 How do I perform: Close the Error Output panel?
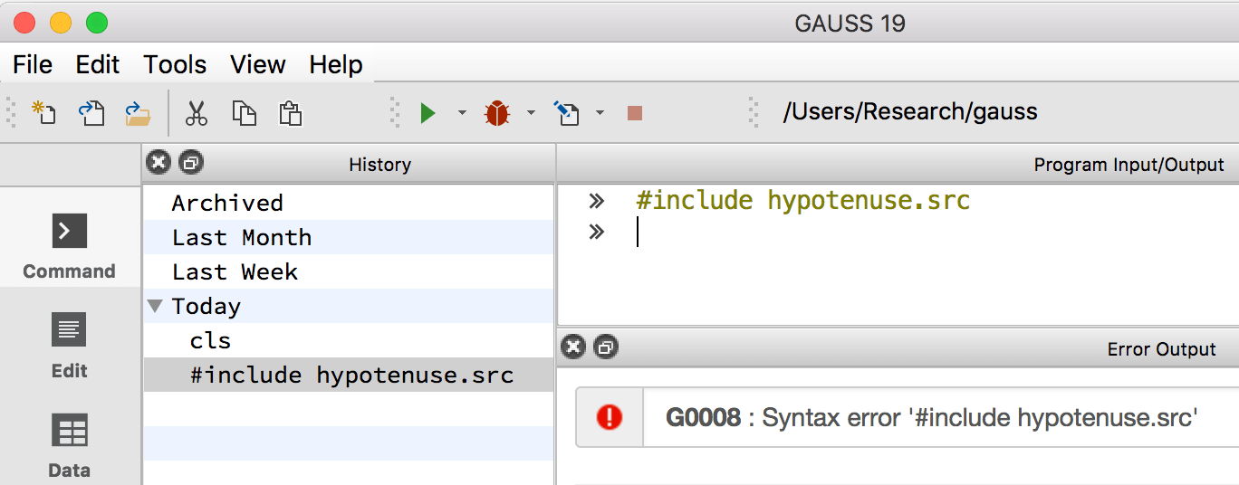point(572,347)
